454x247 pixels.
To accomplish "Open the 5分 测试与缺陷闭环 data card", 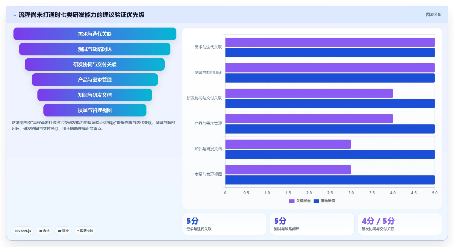I will point(312,224).
